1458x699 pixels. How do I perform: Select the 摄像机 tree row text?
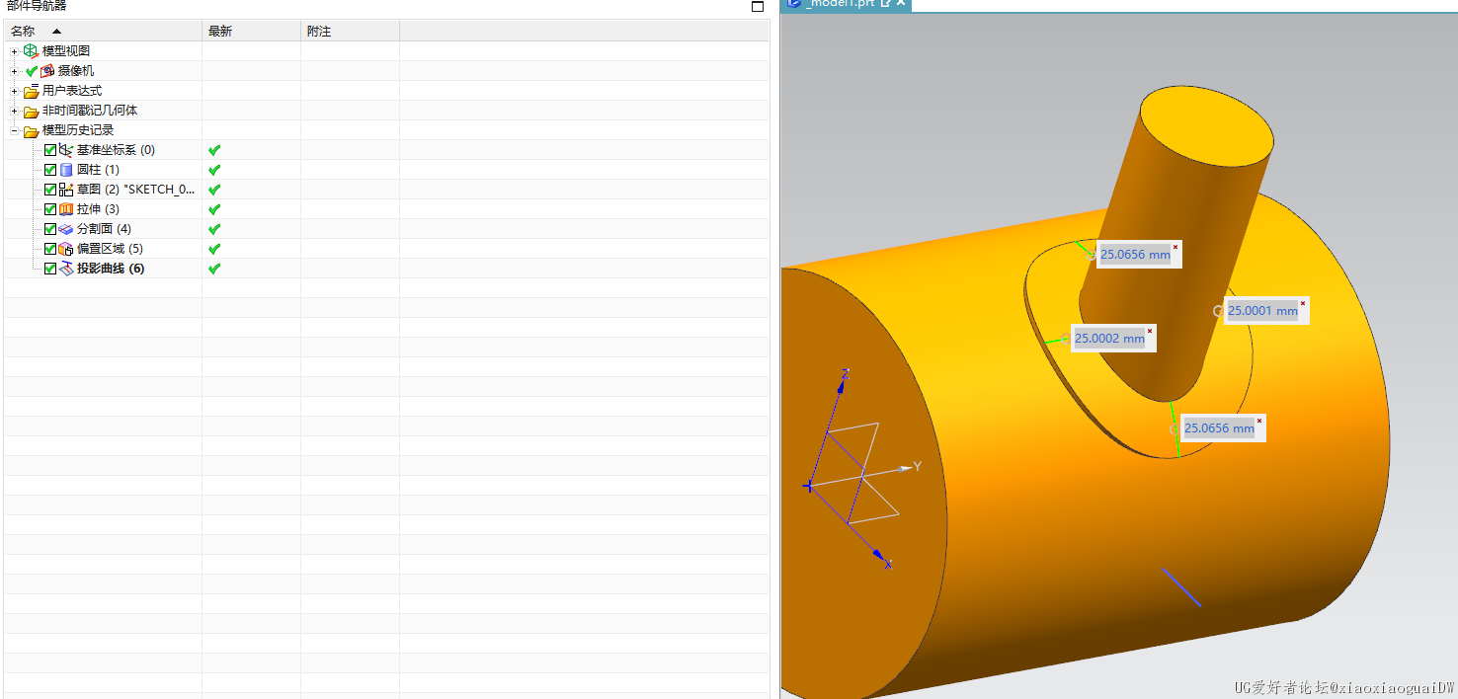[76, 71]
